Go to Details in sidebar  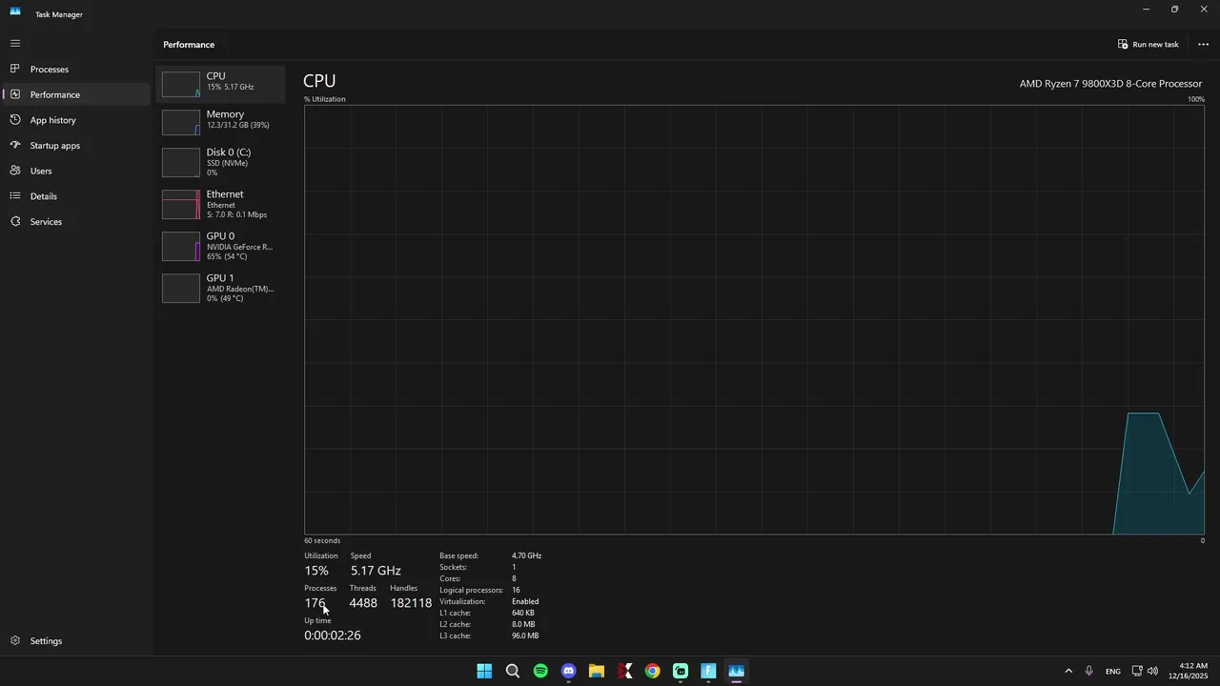click(44, 196)
